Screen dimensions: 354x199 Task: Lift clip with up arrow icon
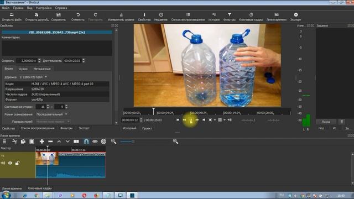click(59, 142)
